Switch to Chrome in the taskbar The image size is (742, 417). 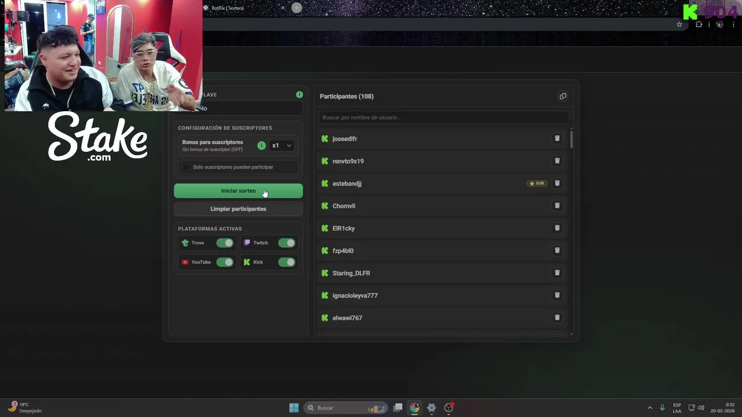pyautogui.click(x=414, y=408)
